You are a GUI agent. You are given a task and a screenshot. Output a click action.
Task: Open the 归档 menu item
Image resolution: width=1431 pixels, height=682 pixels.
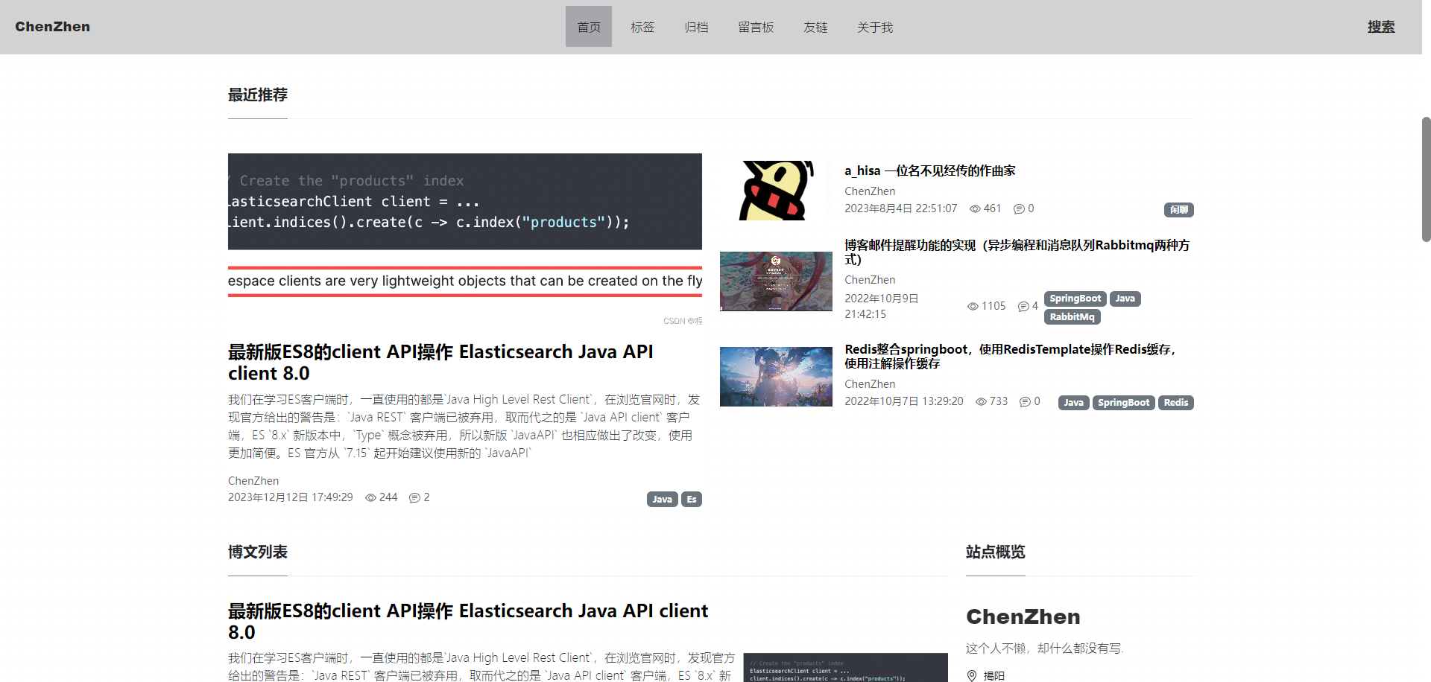696,27
